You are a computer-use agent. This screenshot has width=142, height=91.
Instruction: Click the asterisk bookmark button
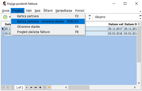pyautogui.click(x=40, y=87)
